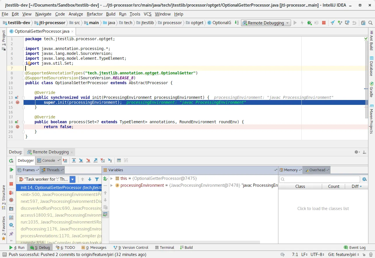
Task: Toggle Mute Breakpoints in debug sidebar
Action: coord(11,200)
